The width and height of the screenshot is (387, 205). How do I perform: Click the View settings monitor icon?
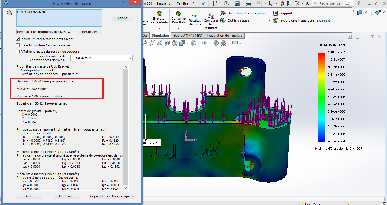[235, 43]
